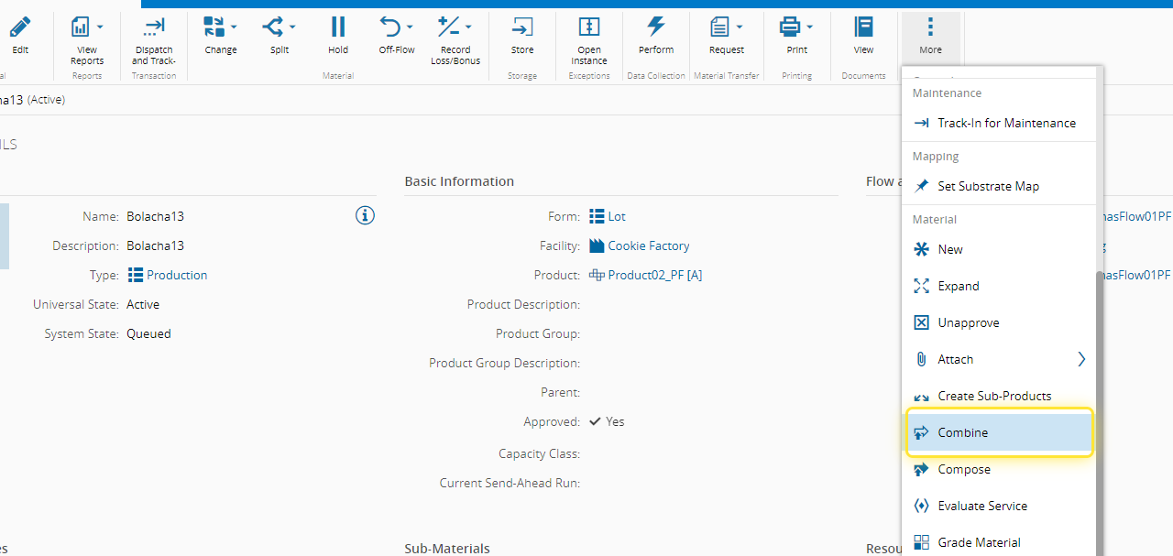This screenshot has width=1173, height=556.
Task: Select Track-In for Maintenance option
Action: [1006, 123]
